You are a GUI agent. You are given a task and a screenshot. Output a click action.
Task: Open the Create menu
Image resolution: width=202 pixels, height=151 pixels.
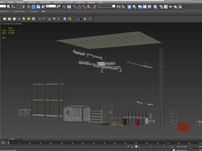click(x=11, y=2)
